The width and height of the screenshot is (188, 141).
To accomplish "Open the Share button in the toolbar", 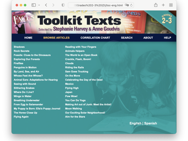I will tap(156, 5).
